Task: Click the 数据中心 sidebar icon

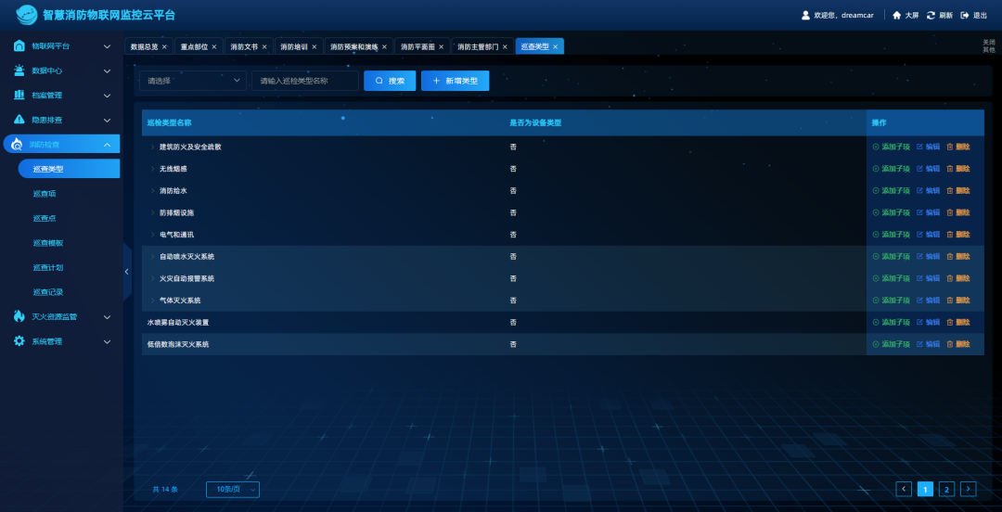Action: [x=19, y=70]
